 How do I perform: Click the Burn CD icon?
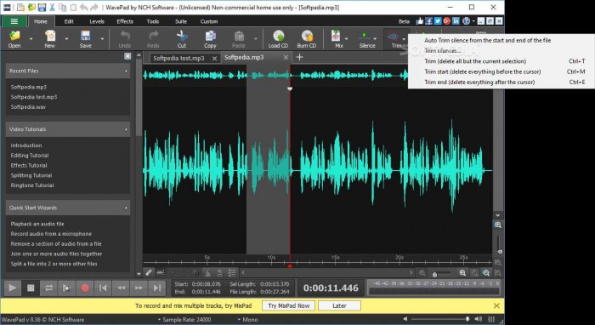(x=307, y=36)
